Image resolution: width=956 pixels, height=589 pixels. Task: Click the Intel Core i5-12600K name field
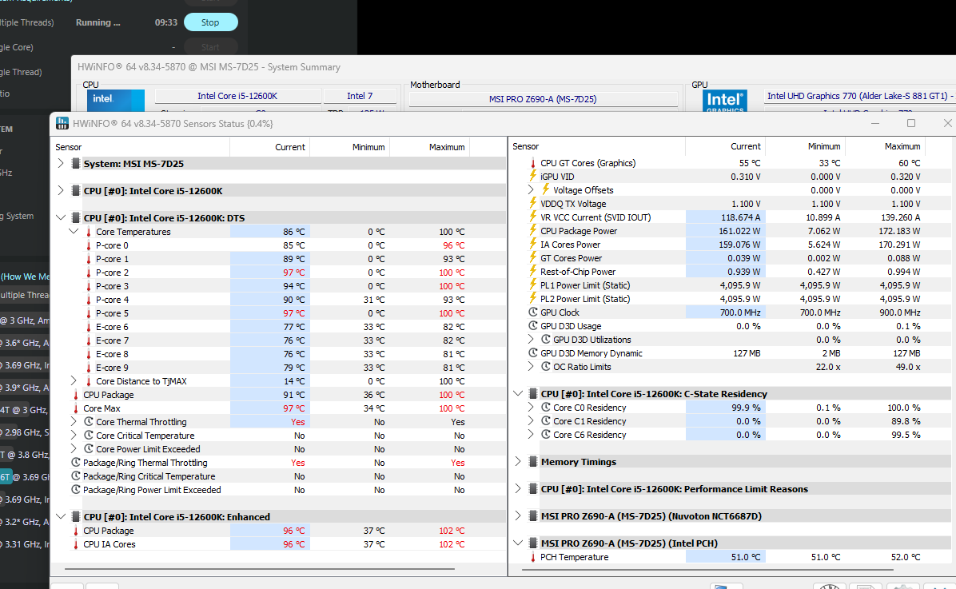237,96
